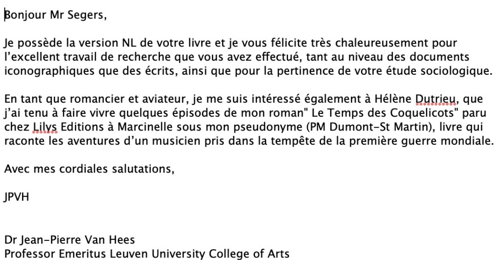Image resolution: width=501 pixels, height=260 pixels.
Task: Click the word "romancier"
Action: [66, 101]
